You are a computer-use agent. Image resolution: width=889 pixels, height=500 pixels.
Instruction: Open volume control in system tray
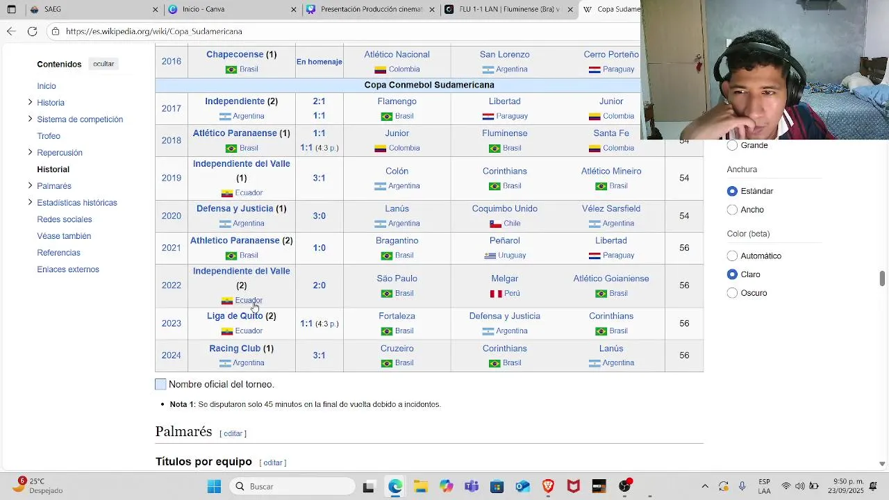click(x=799, y=486)
